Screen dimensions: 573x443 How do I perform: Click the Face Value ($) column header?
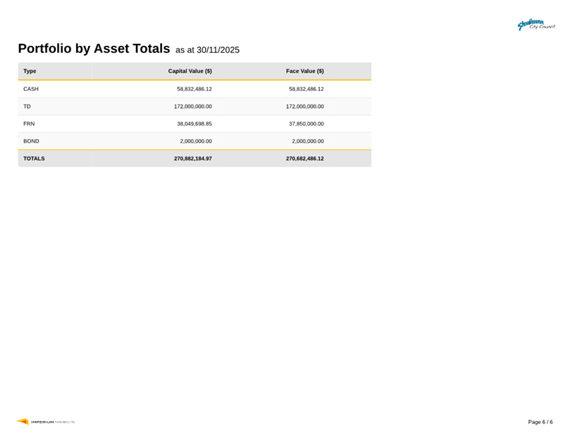click(x=304, y=71)
